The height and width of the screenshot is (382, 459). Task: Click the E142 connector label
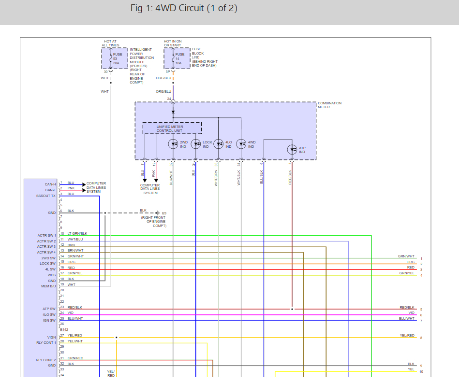pyautogui.click(x=64, y=330)
